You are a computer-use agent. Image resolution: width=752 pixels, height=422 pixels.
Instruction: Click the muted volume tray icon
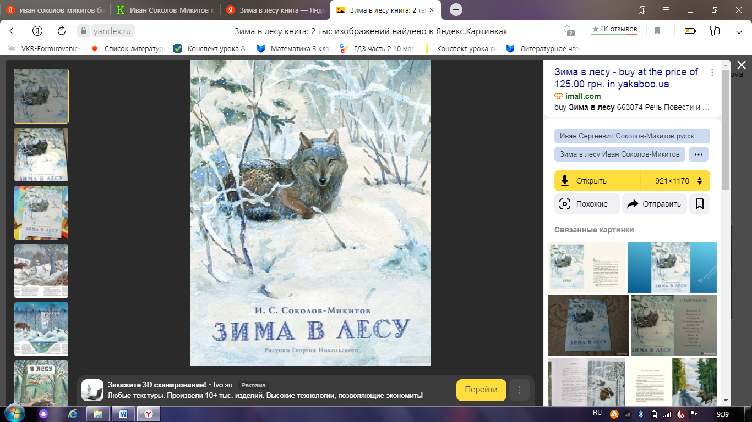click(680, 414)
